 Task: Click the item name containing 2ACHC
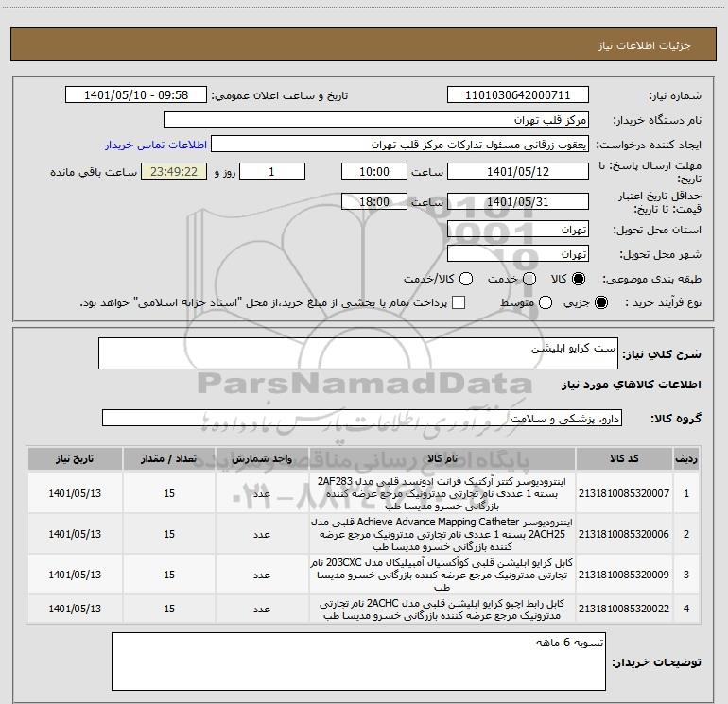click(x=442, y=609)
